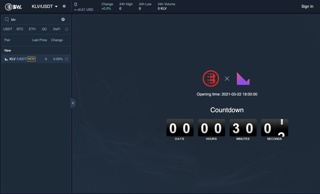Click the 24h Volume 0 KLV text
Image resolution: width=320 pixels, height=194 pixels.
[162, 9]
